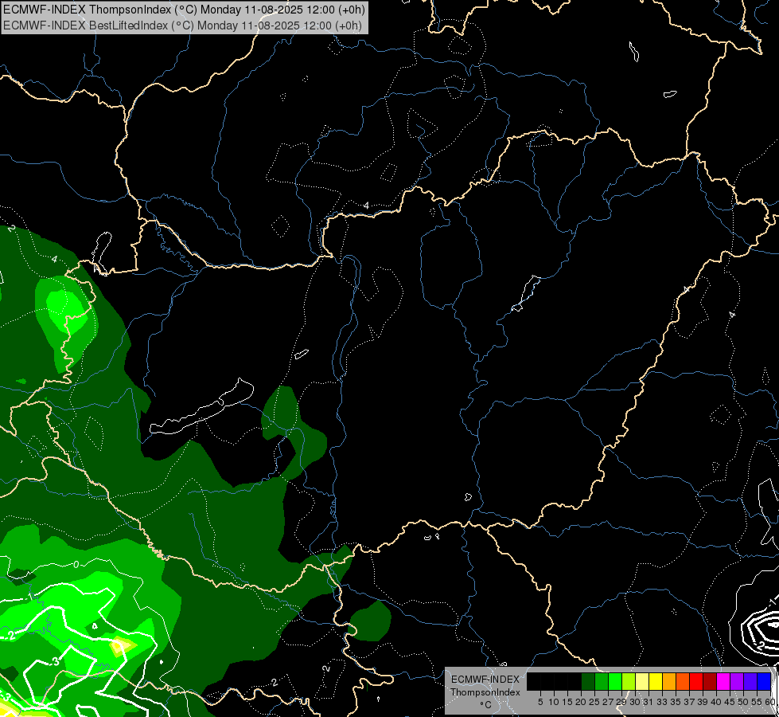Click legend tick value 40
This screenshot has height=717, width=779.
[716, 702]
